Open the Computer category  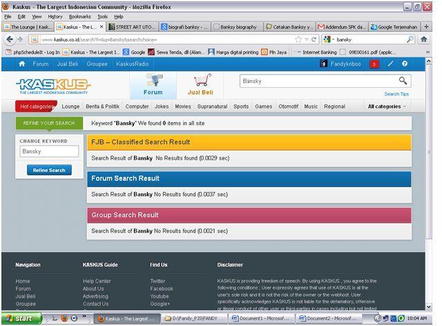[137, 106]
